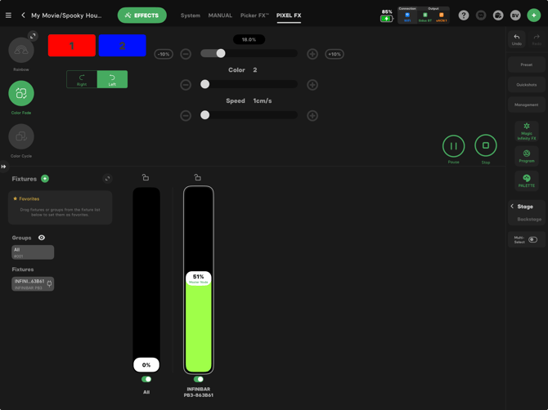
Task: Open the battery status indicator
Action: click(387, 16)
